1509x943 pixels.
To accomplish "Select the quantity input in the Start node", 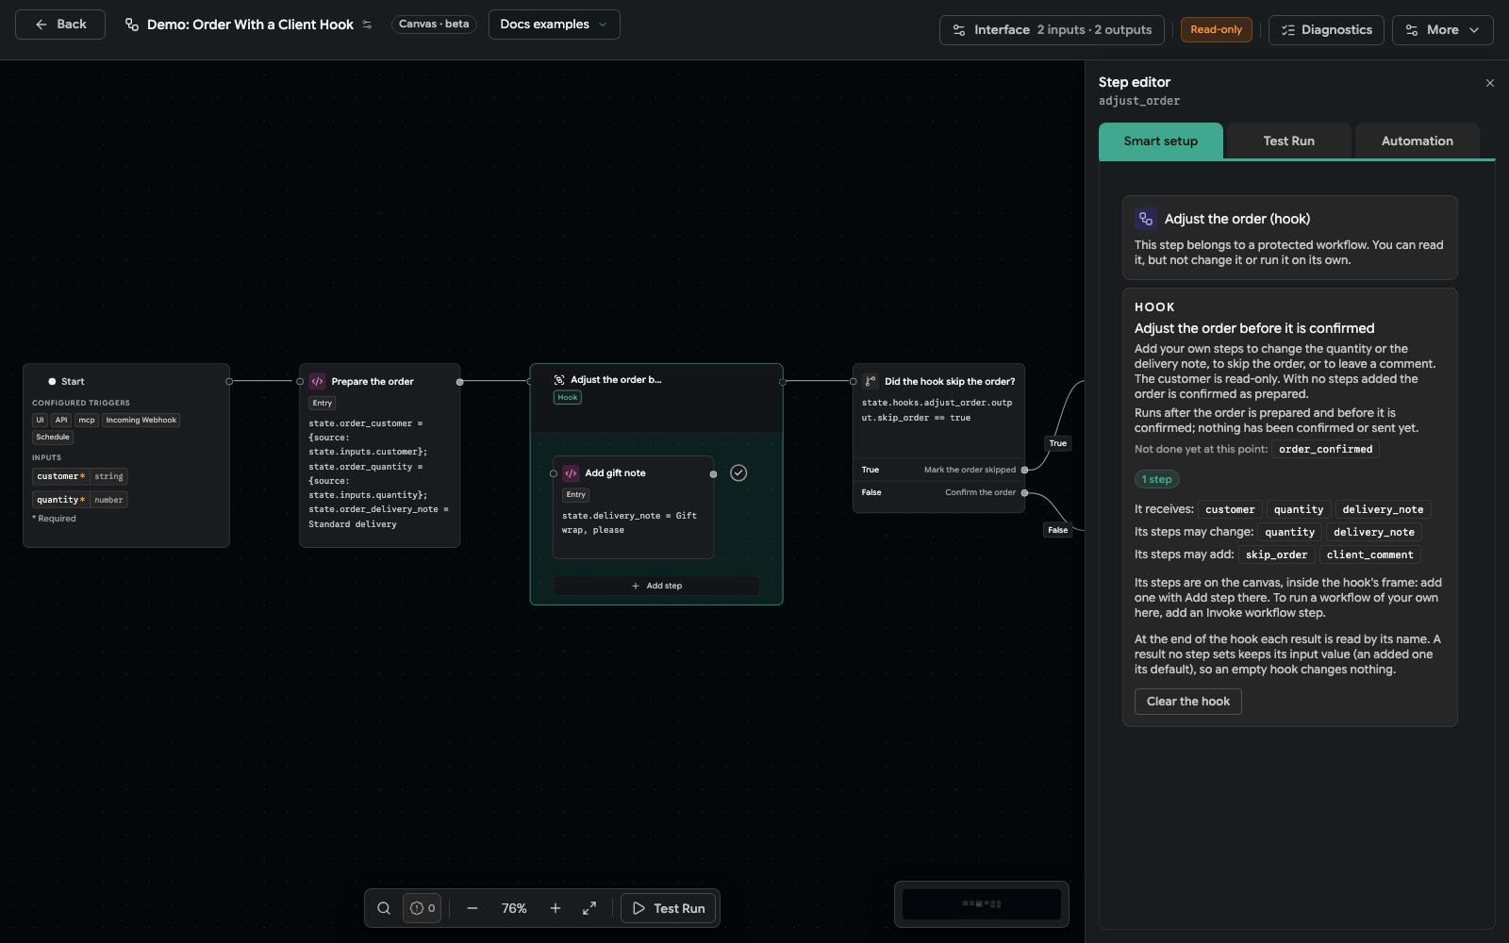I will click(80, 500).
